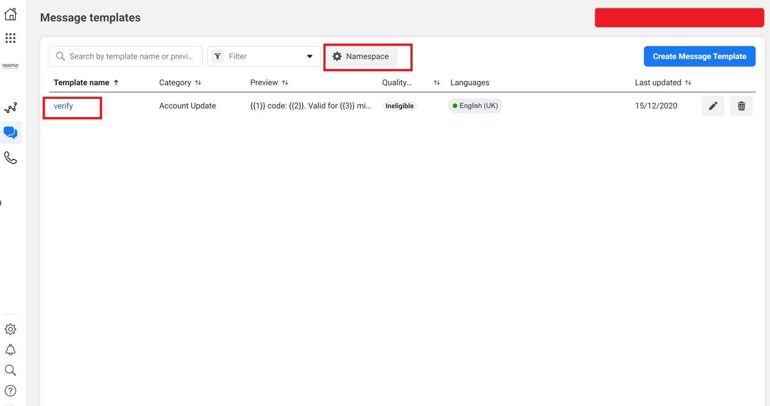Open the Home icon in sidebar
770x406 pixels.
[x=10, y=14]
